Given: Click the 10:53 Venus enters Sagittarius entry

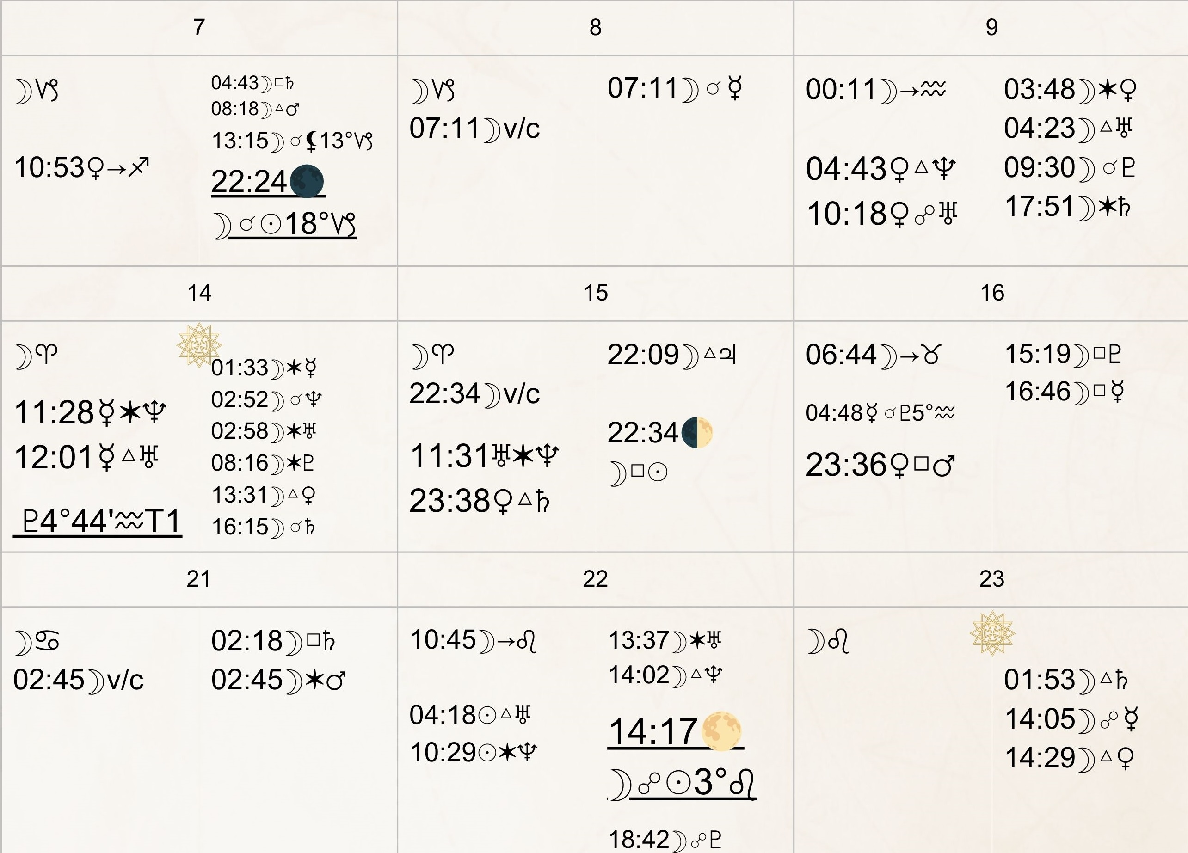Looking at the screenshot, I should pos(82,168).
